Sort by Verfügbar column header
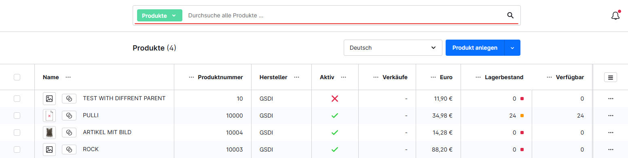The image size is (628, 158). [x=570, y=77]
